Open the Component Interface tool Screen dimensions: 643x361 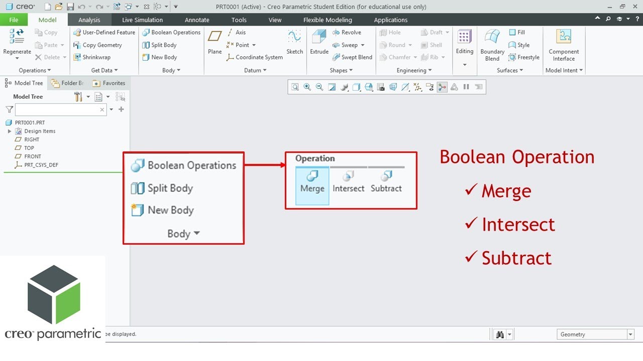coord(564,45)
